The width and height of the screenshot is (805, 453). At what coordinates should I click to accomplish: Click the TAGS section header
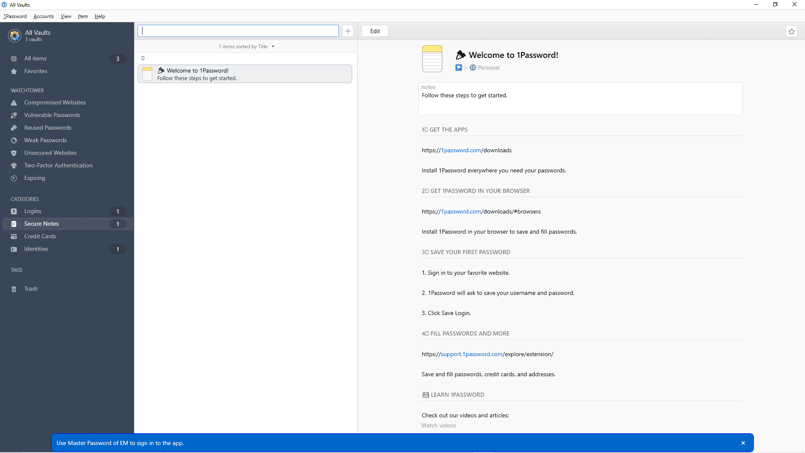(17, 270)
